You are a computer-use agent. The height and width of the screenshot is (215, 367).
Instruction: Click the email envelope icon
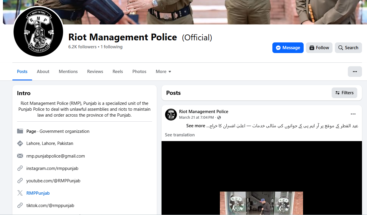[x=20, y=156]
